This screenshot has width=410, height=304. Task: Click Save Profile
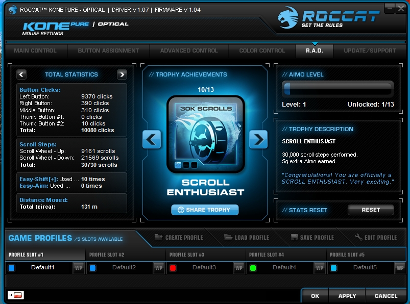[x=312, y=237]
